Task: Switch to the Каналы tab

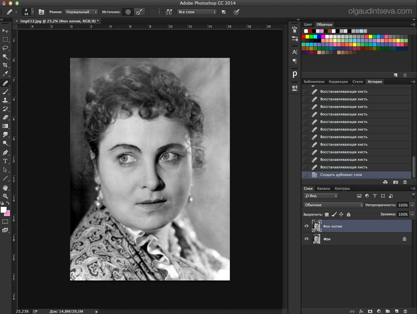Action: [x=323, y=188]
